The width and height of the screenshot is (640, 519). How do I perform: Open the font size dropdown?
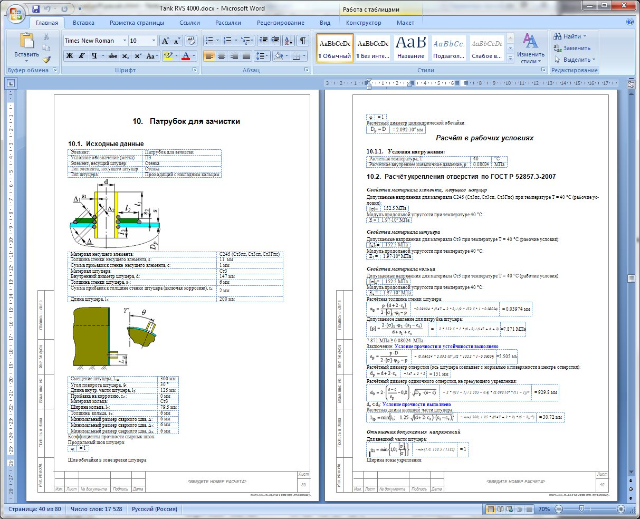pyautogui.click(x=154, y=41)
